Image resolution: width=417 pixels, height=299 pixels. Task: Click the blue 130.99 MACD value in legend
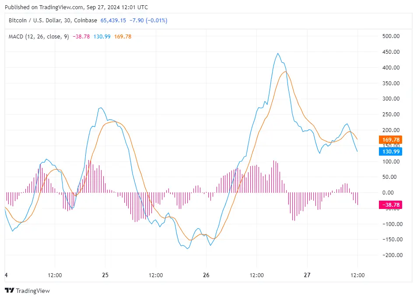click(101, 36)
